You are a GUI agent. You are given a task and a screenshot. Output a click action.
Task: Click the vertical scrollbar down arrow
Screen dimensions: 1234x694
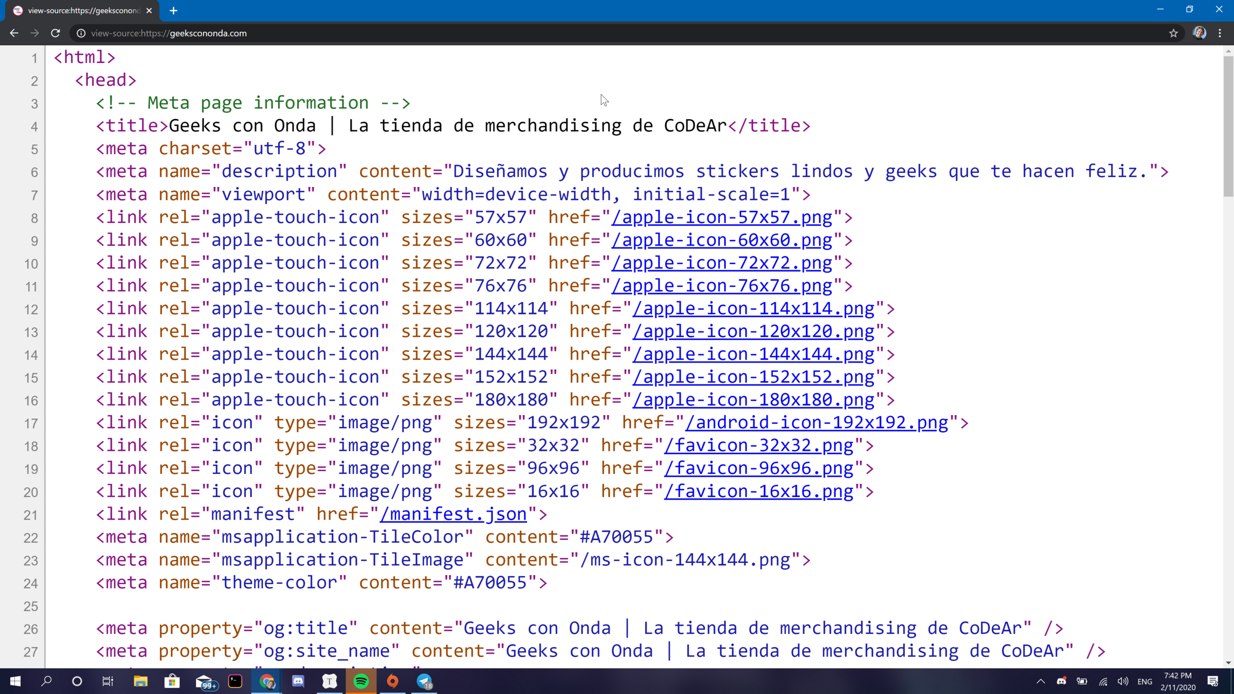tap(1228, 663)
